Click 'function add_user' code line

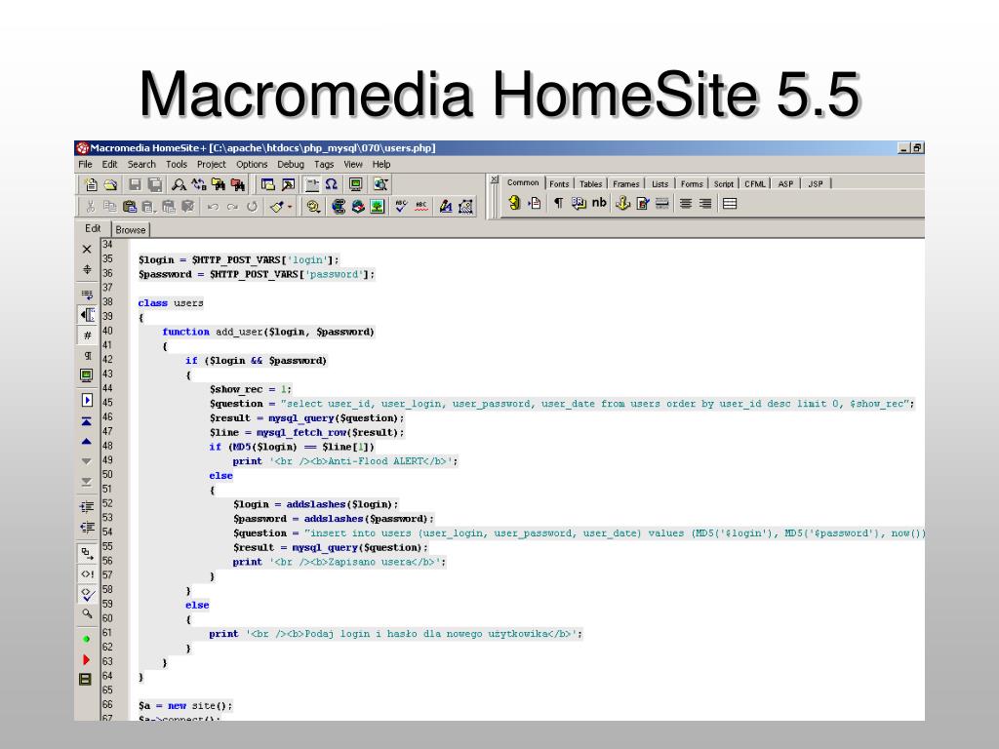click(268, 332)
